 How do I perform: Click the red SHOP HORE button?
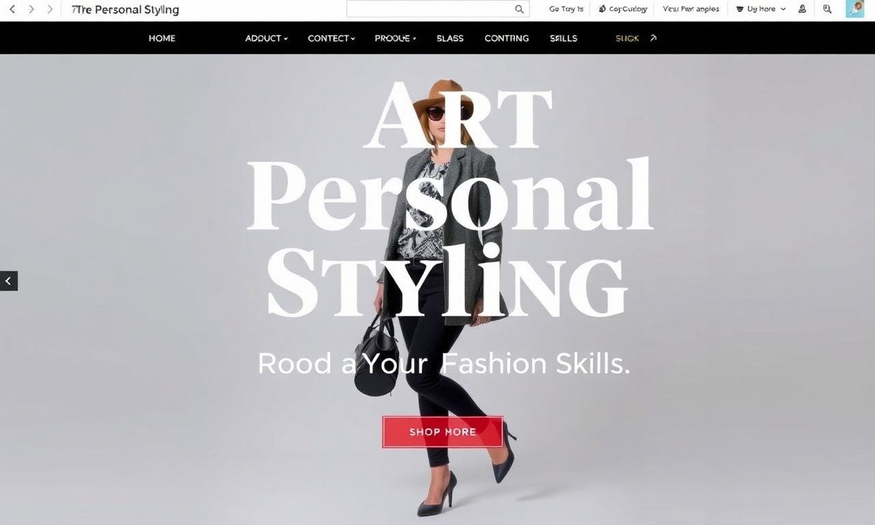point(442,432)
